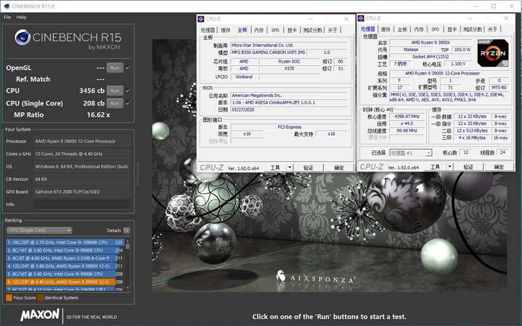Toggle the CPU Single Core checkbox
Image resolution: width=522 pixels, height=326 pixels.
click(128, 103)
